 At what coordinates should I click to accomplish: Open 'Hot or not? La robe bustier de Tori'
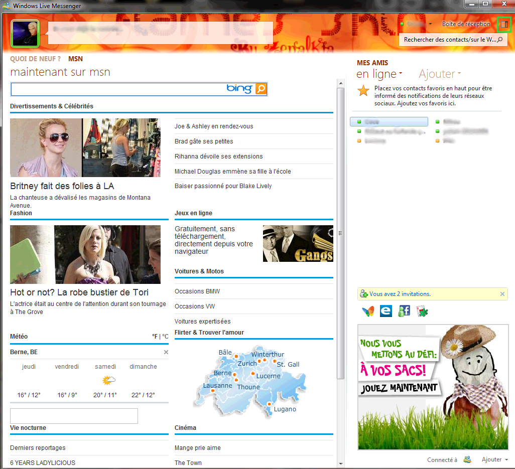pos(79,292)
